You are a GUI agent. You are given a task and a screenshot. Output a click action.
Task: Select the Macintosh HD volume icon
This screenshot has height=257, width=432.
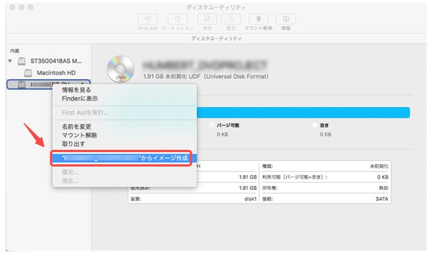(x=28, y=73)
